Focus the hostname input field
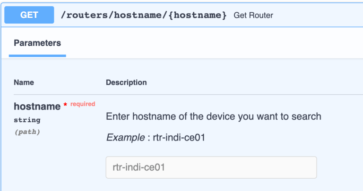363x191 pixels. (x=211, y=167)
